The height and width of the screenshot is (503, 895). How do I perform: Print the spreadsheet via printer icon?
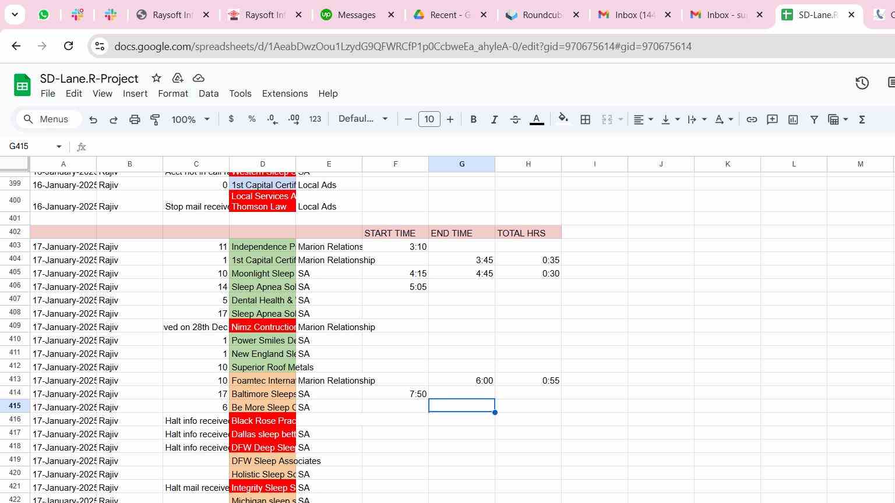point(135,119)
